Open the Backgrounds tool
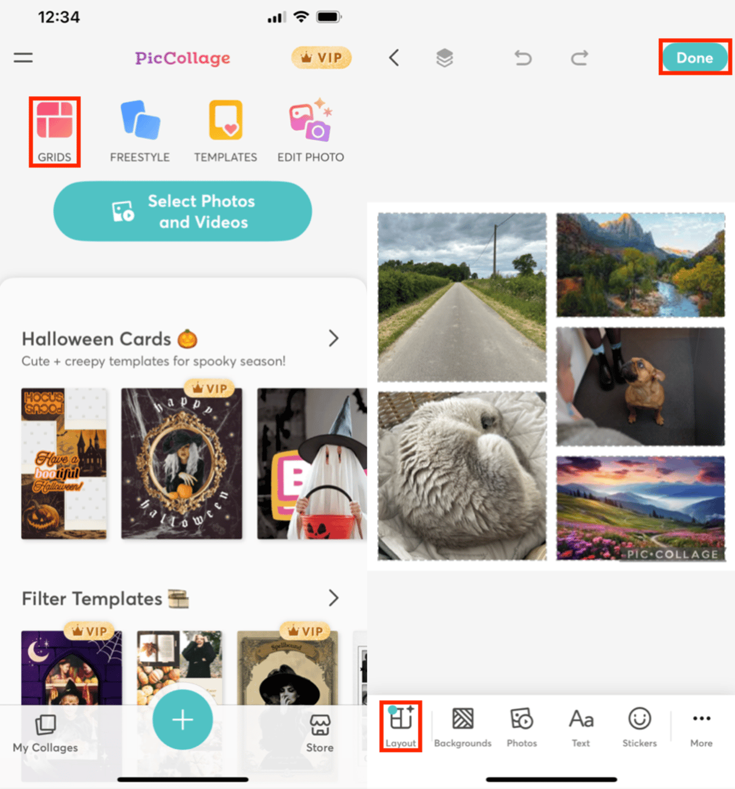The height and width of the screenshot is (789, 735). (x=463, y=727)
